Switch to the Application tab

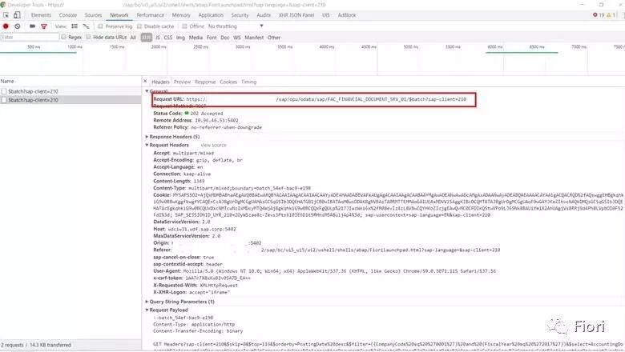pos(211,15)
